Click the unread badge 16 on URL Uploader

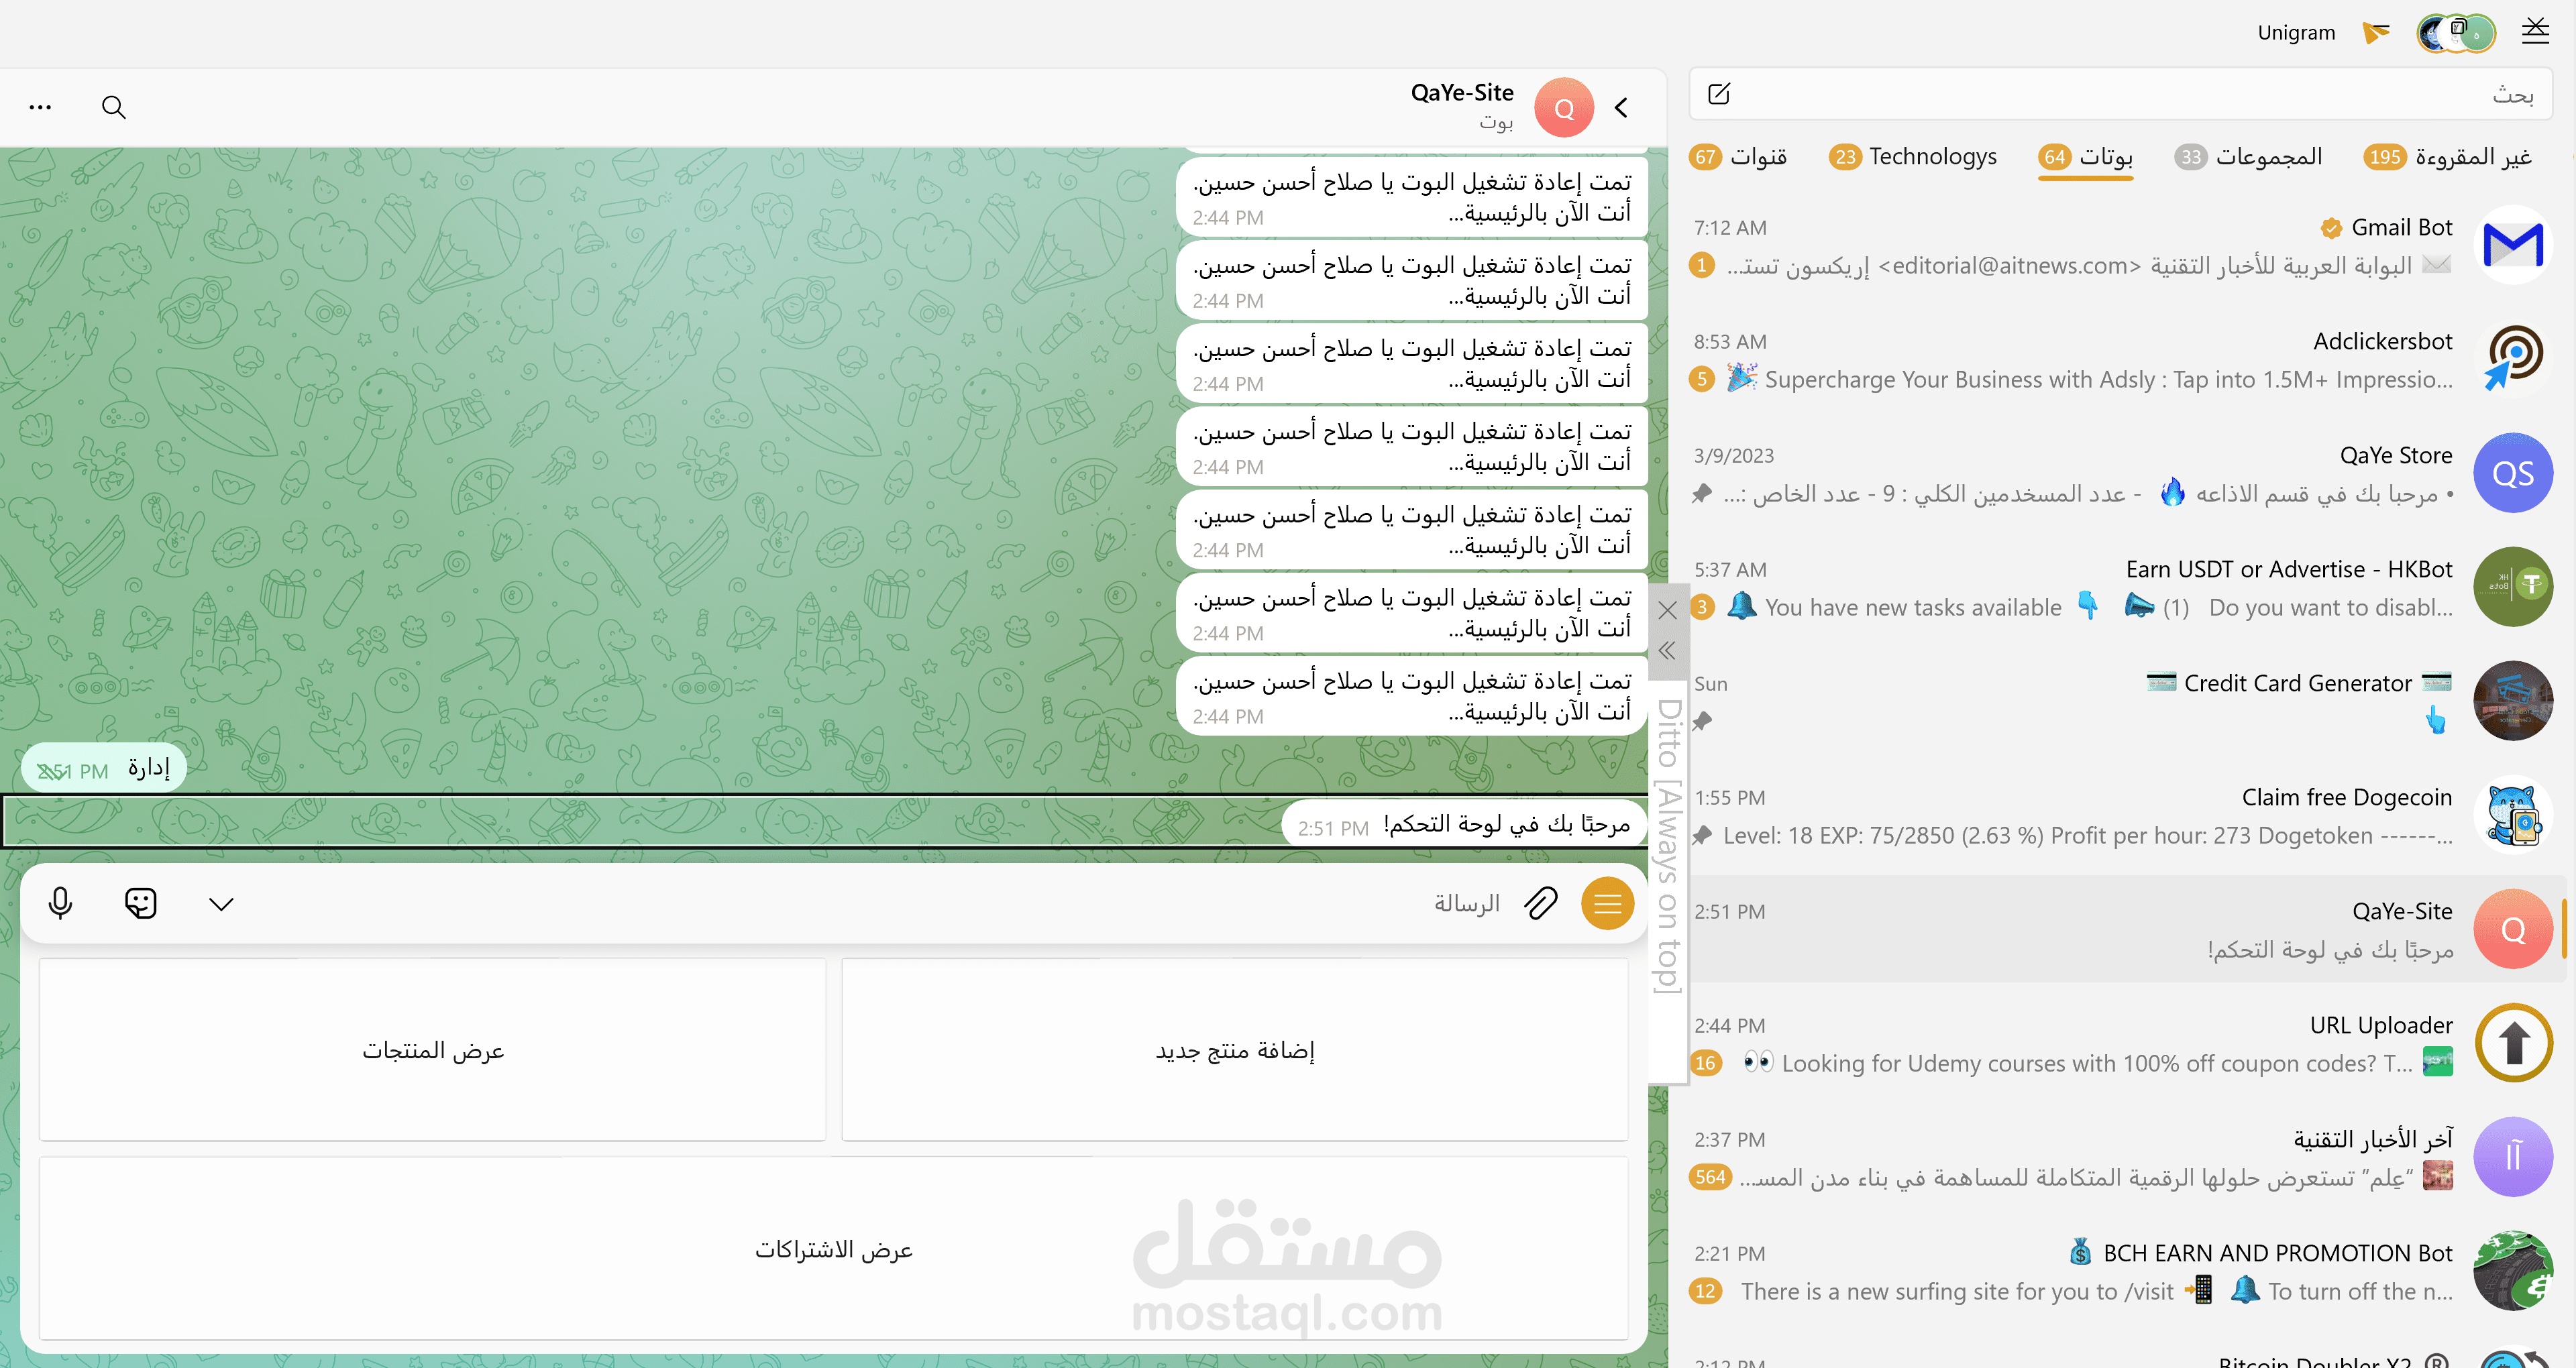point(1706,1063)
